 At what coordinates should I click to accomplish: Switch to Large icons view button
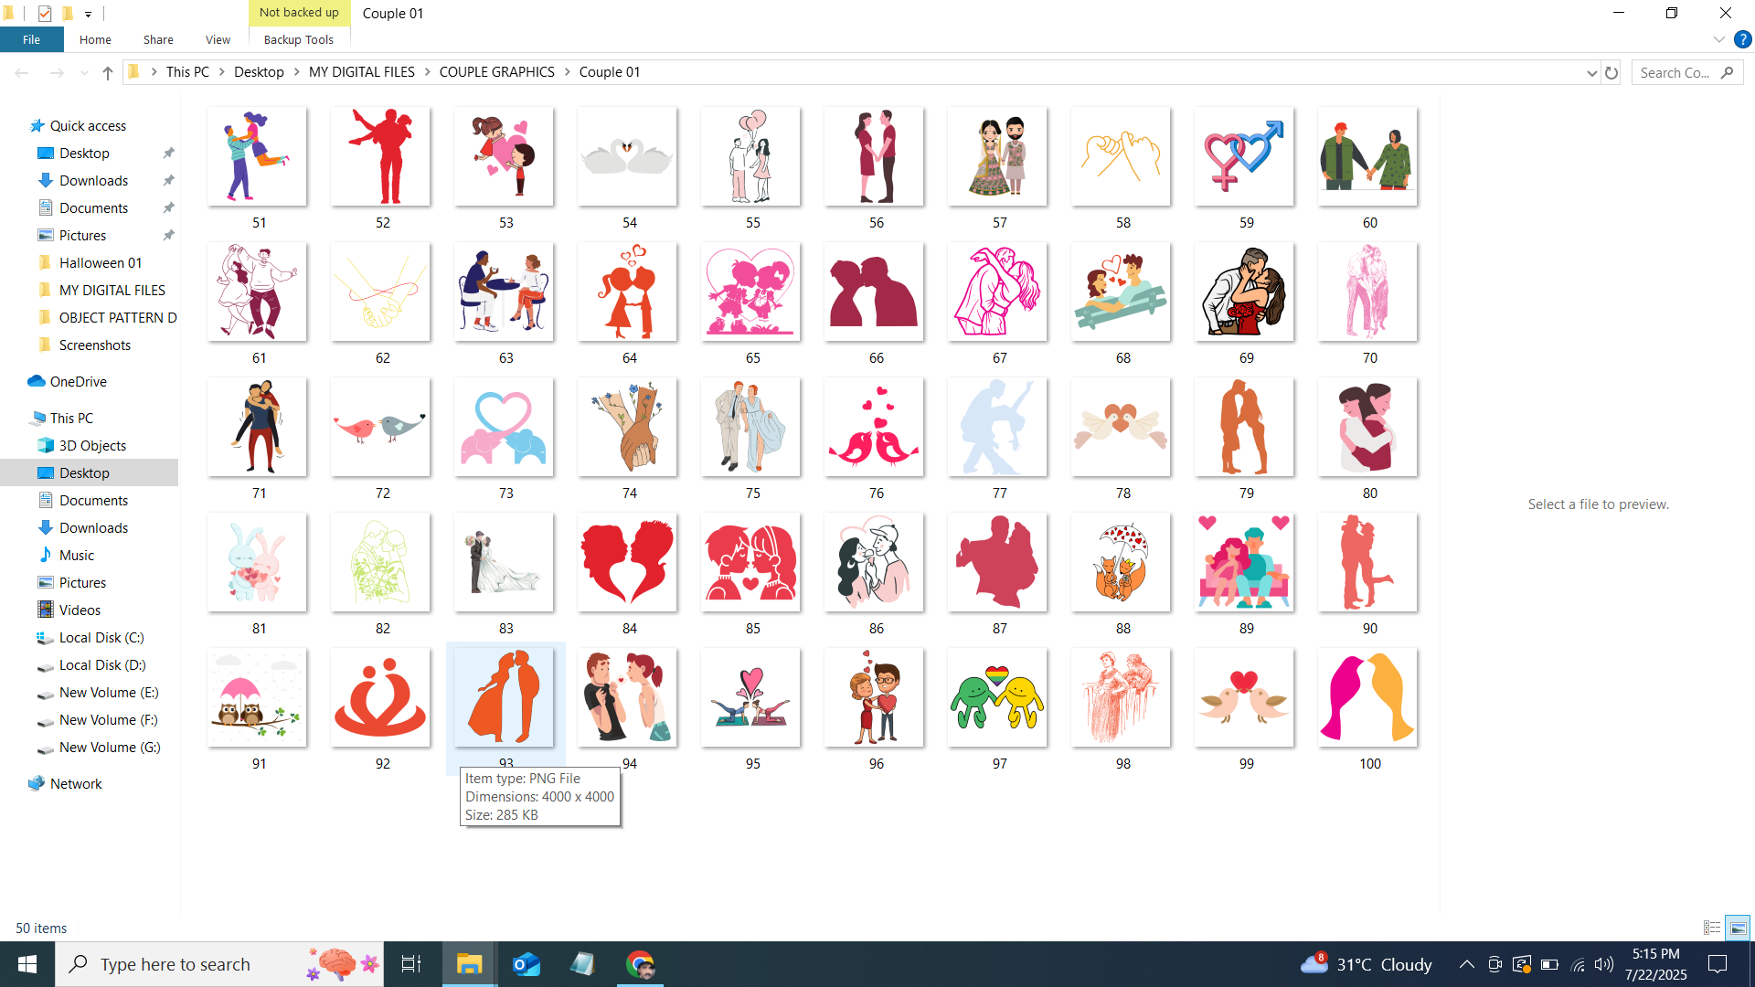pyautogui.click(x=1738, y=928)
